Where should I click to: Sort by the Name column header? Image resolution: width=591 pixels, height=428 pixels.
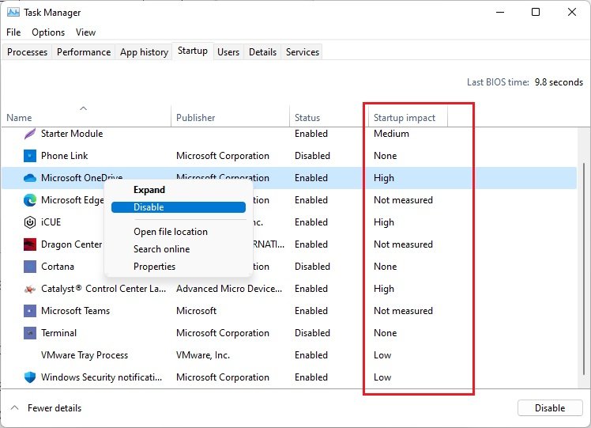pyautogui.click(x=86, y=116)
